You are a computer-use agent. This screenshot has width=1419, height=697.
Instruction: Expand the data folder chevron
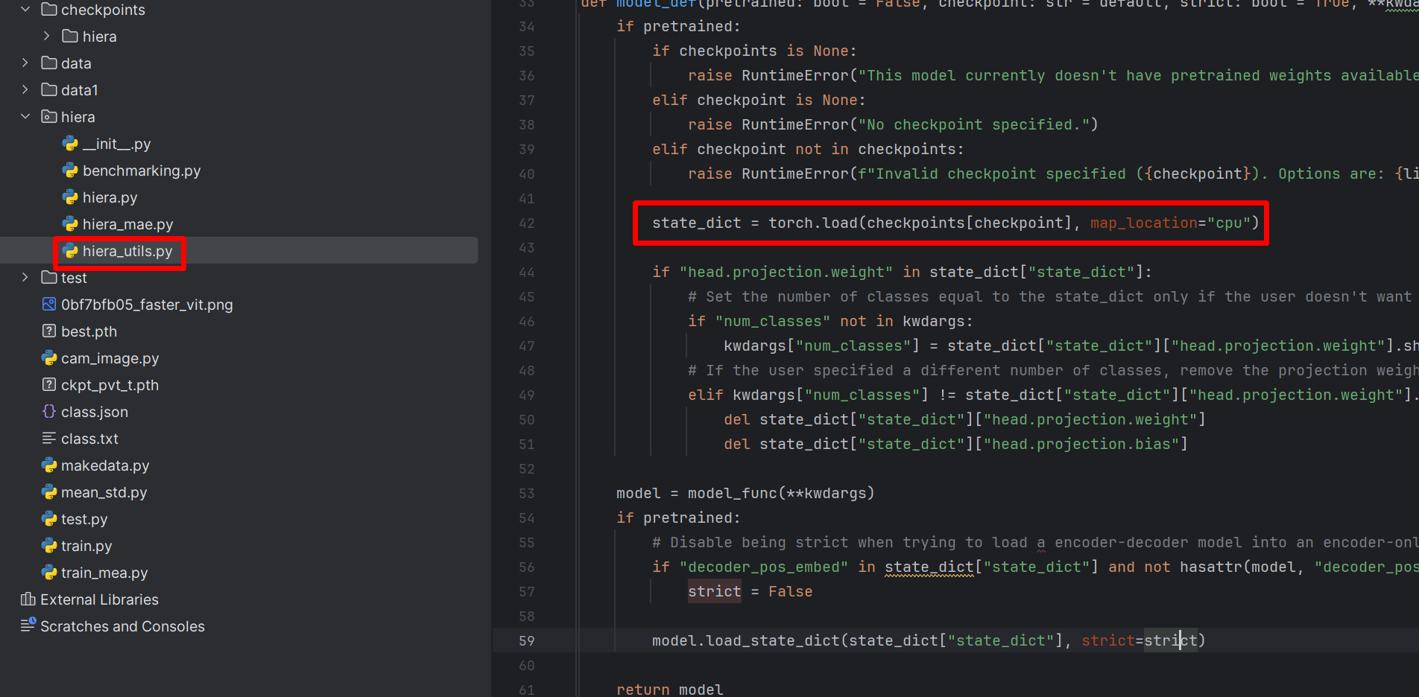click(25, 63)
